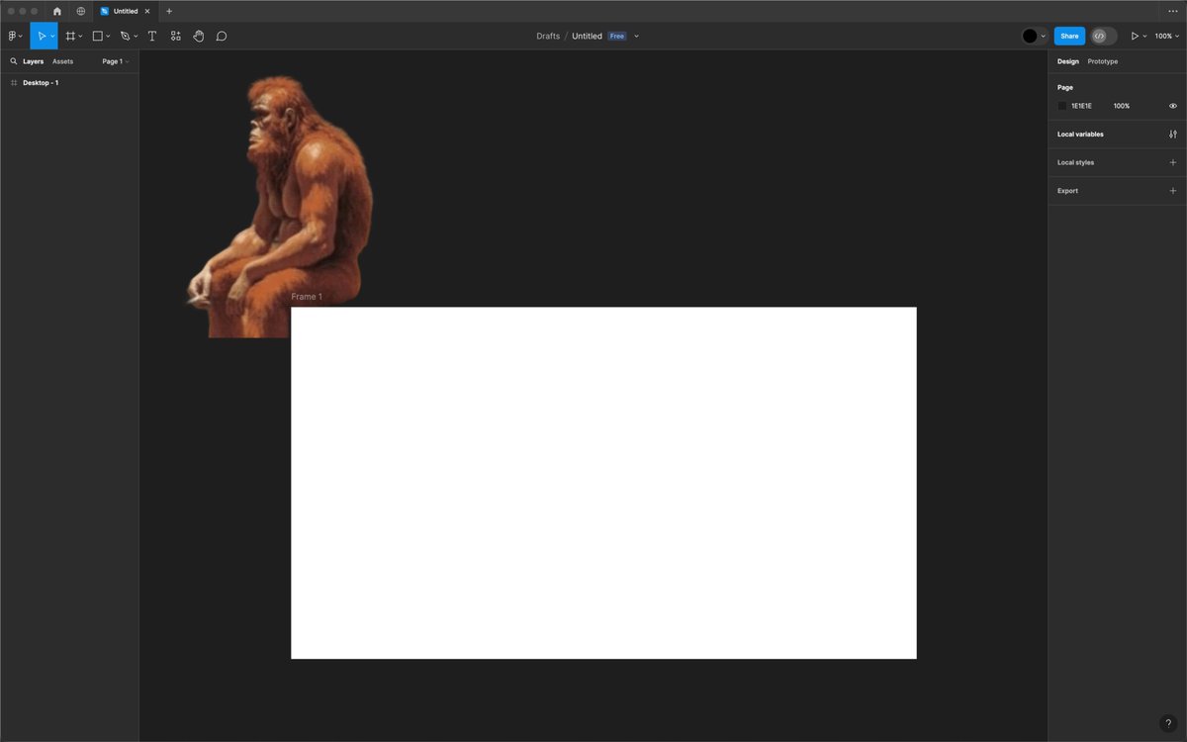The height and width of the screenshot is (742, 1187).
Task: Click the Free plan badge
Action: click(617, 36)
